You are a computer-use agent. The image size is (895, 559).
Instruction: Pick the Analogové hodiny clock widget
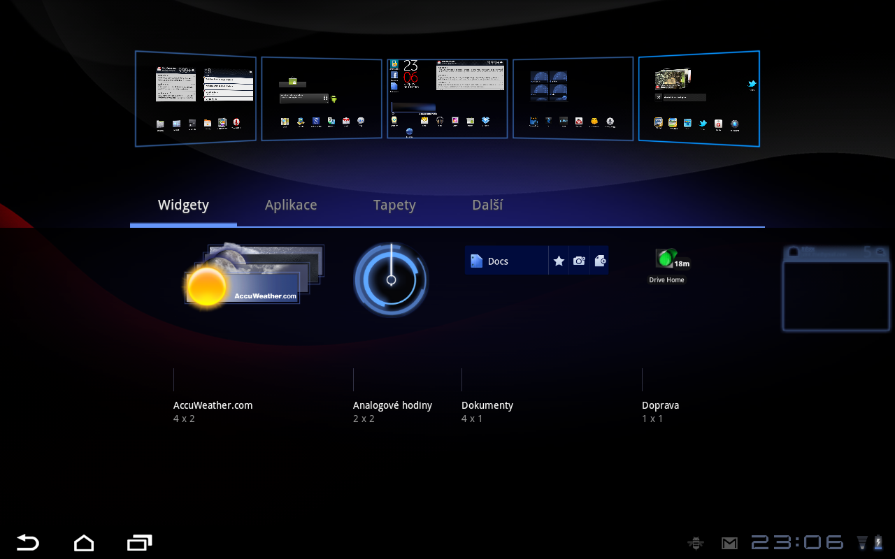tap(391, 279)
